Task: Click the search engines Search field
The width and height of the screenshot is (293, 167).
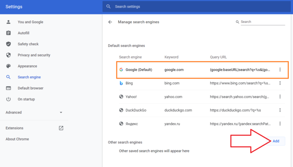Action: [x=262, y=22]
